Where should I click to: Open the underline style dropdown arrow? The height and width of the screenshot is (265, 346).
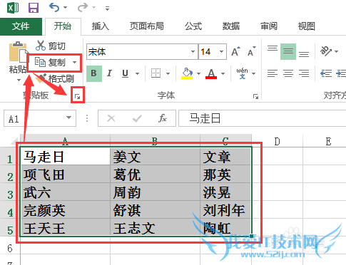click(137, 73)
